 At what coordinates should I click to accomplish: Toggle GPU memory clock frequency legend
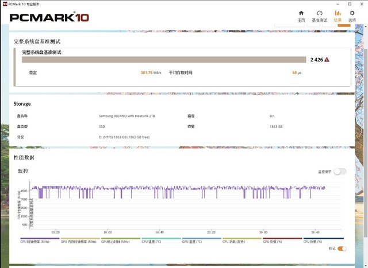tap(78, 242)
